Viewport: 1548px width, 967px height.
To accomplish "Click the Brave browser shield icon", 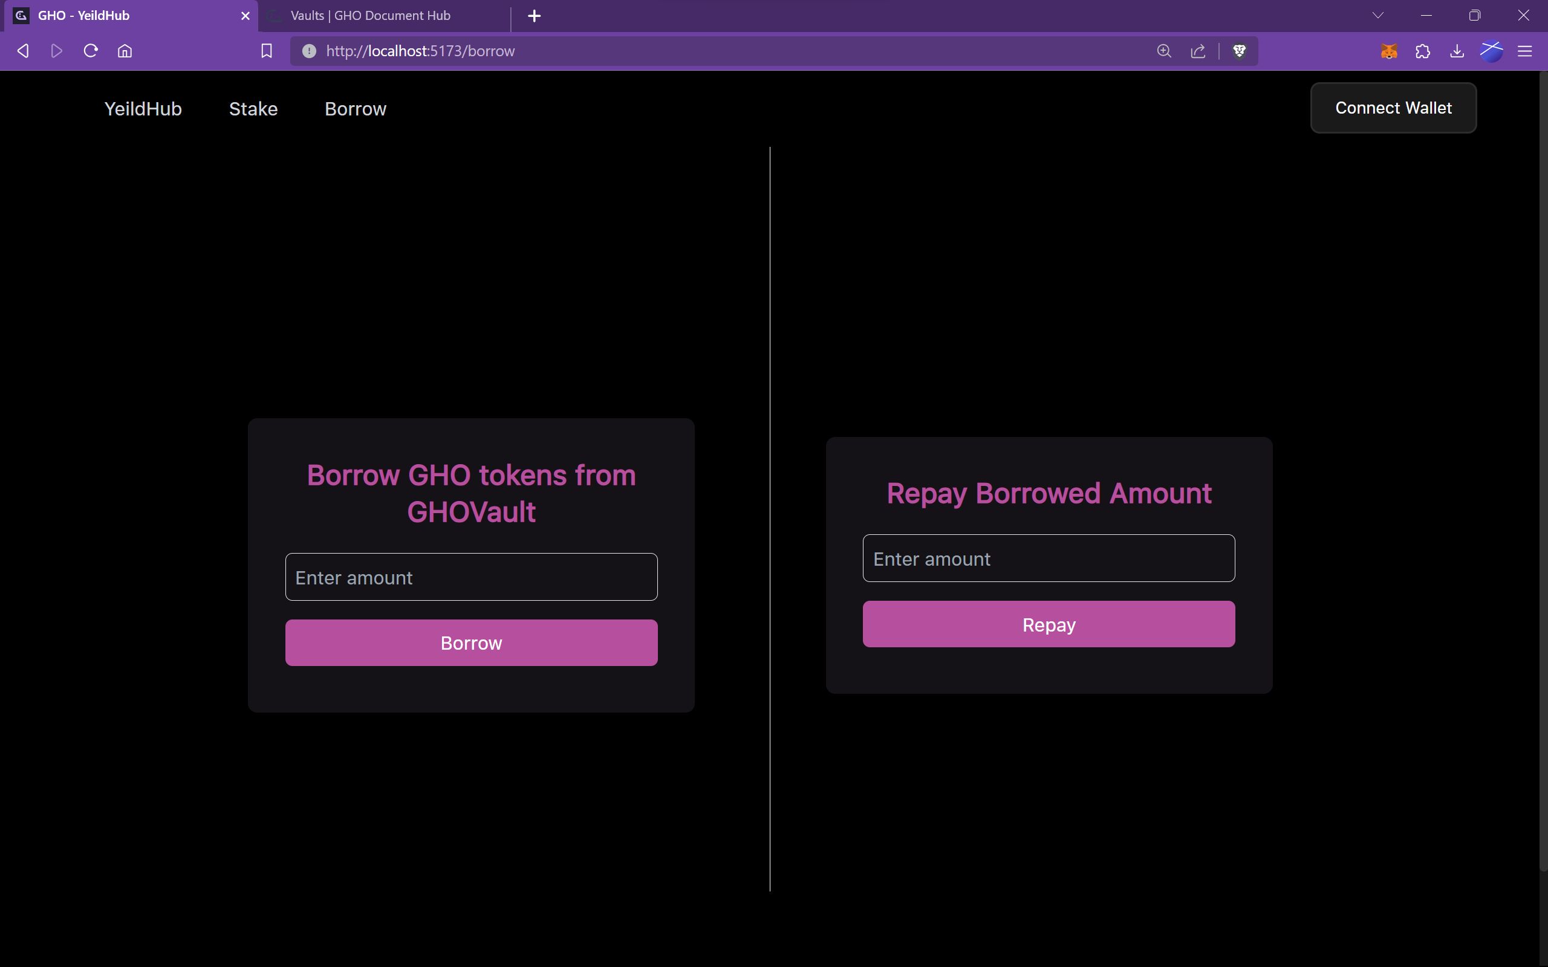I will pyautogui.click(x=1240, y=51).
